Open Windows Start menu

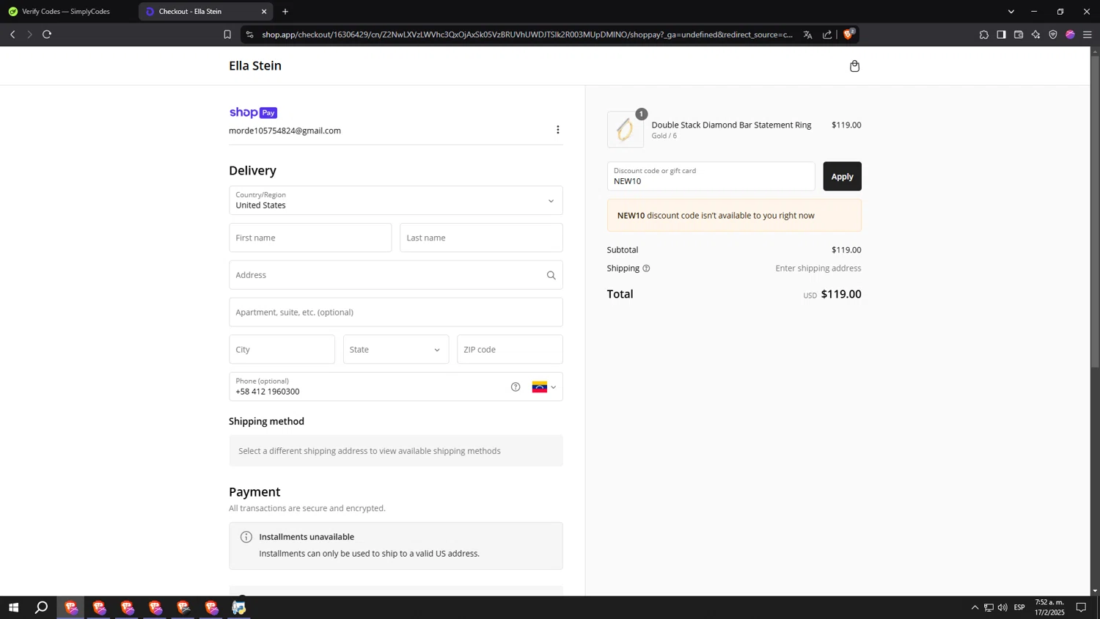pos(13,607)
